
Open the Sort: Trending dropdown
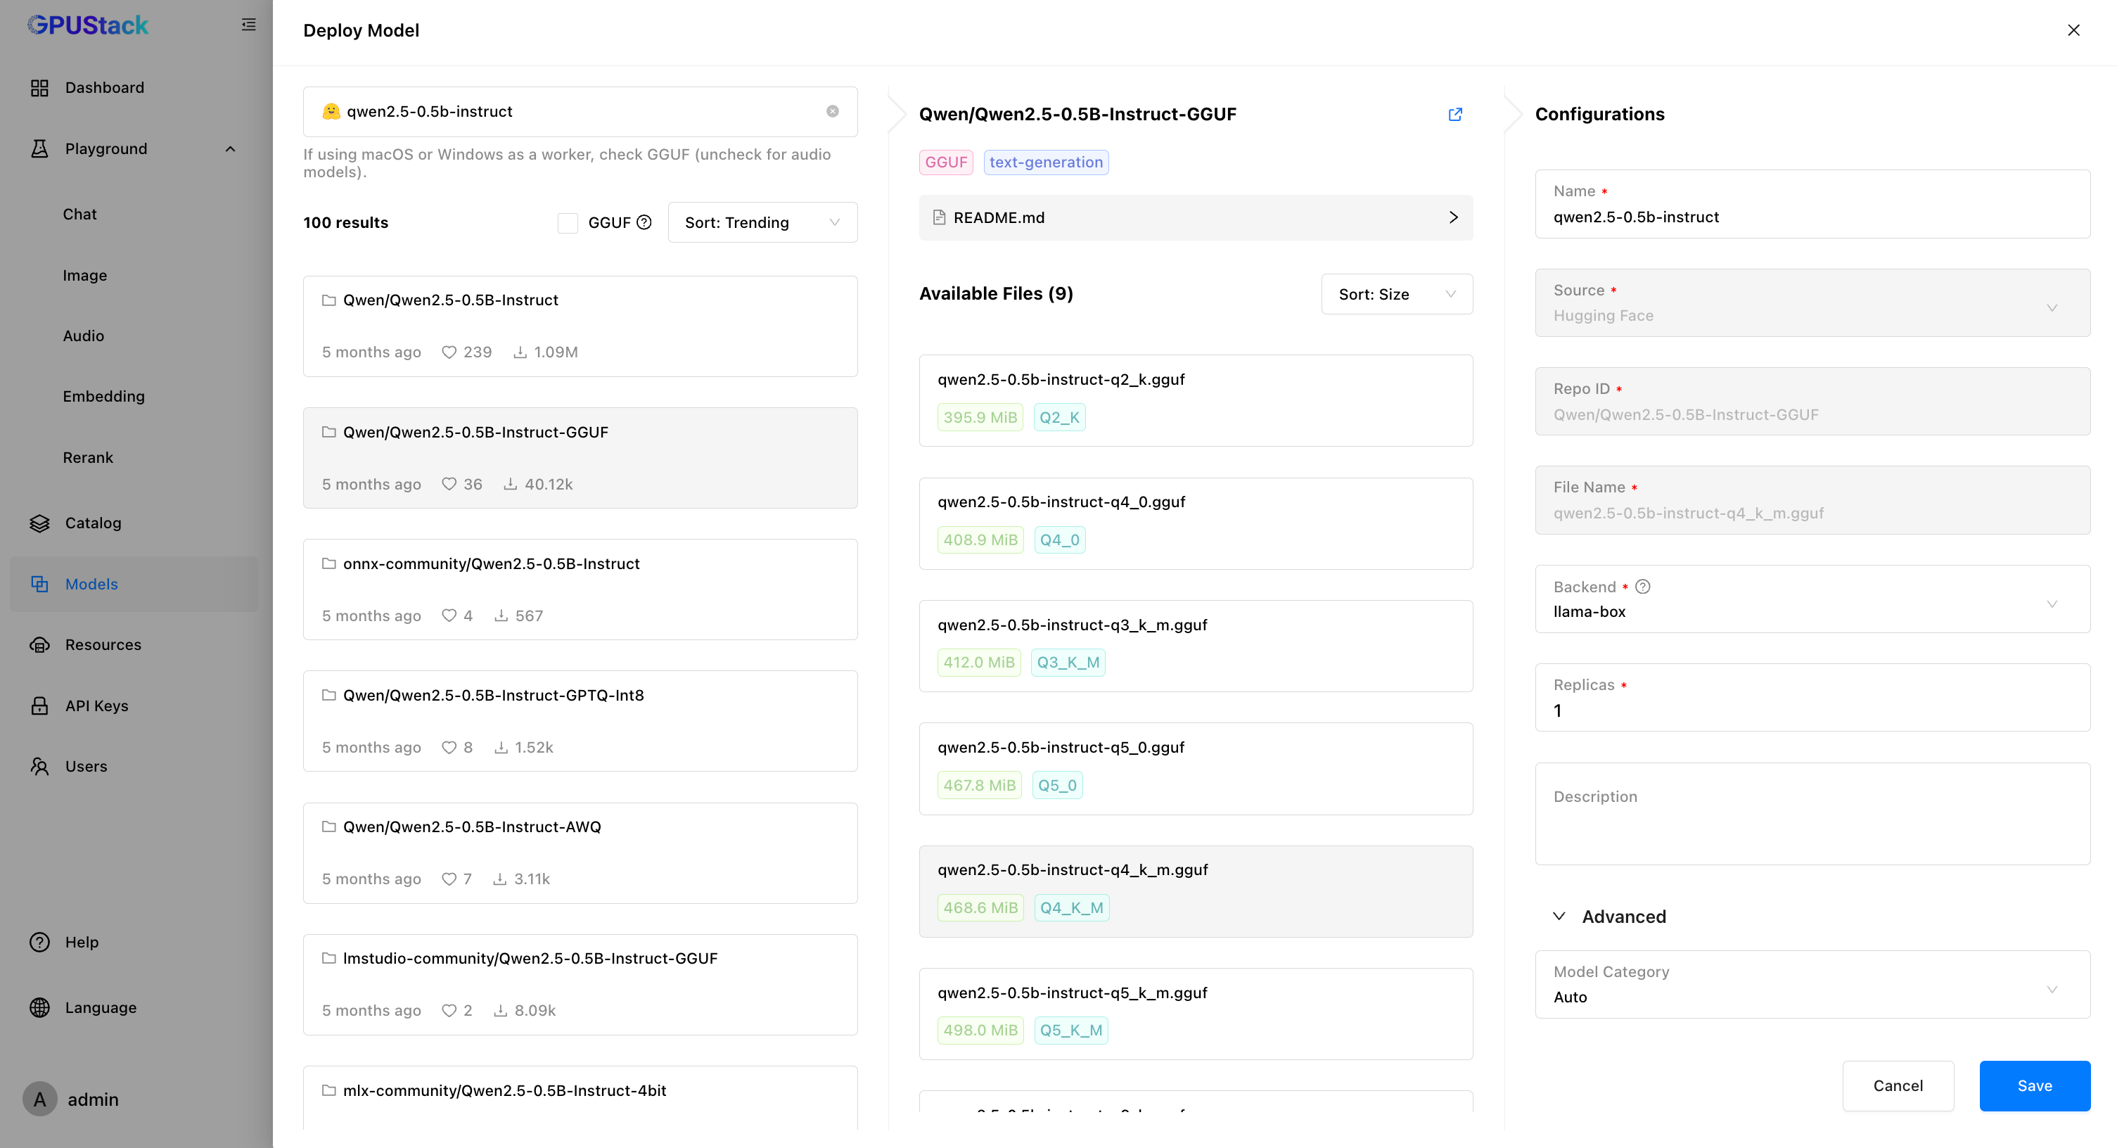[x=762, y=222]
